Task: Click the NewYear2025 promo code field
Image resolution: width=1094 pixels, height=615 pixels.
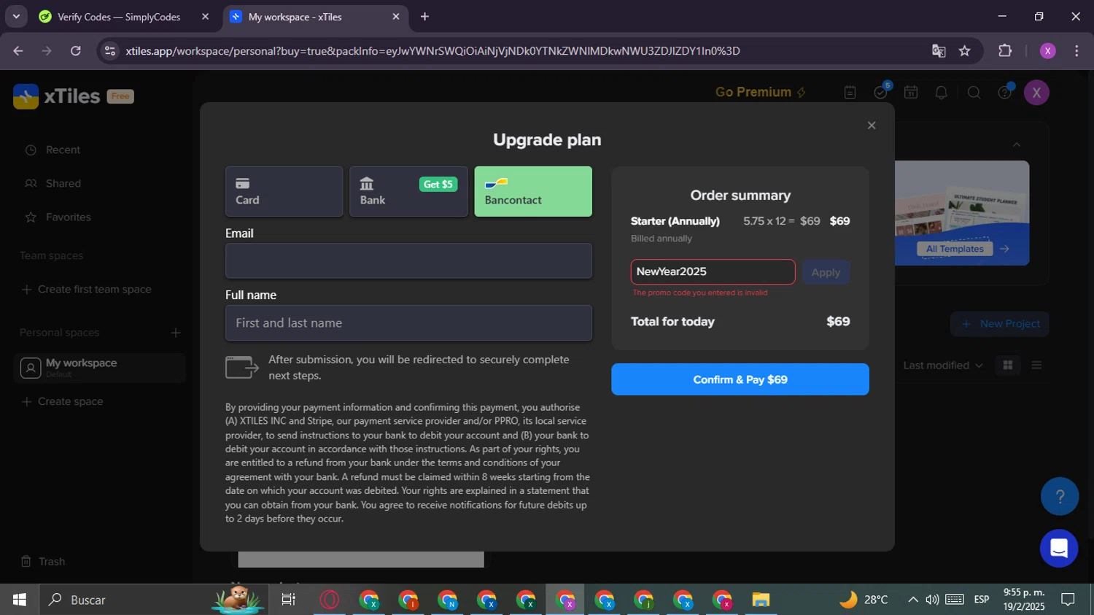Action: [713, 271]
